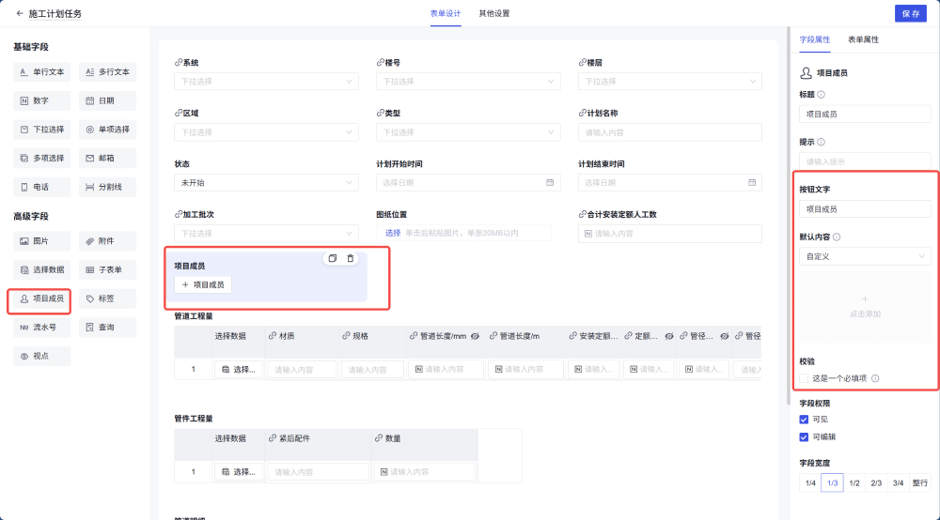
Task: Click the + 项目成员 add button
Action: (x=203, y=284)
